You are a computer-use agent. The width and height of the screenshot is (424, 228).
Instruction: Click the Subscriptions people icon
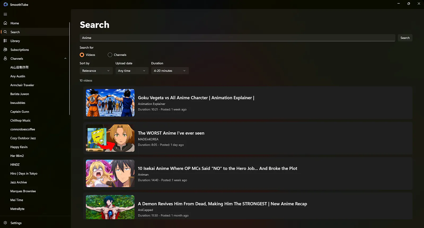pyautogui.click(x=5, y=50)
